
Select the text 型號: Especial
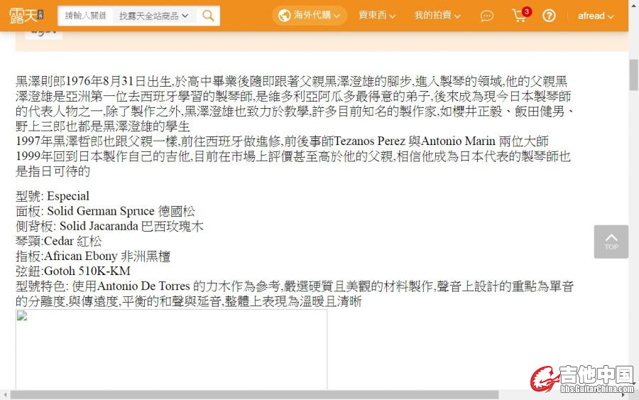click(52, 196)
